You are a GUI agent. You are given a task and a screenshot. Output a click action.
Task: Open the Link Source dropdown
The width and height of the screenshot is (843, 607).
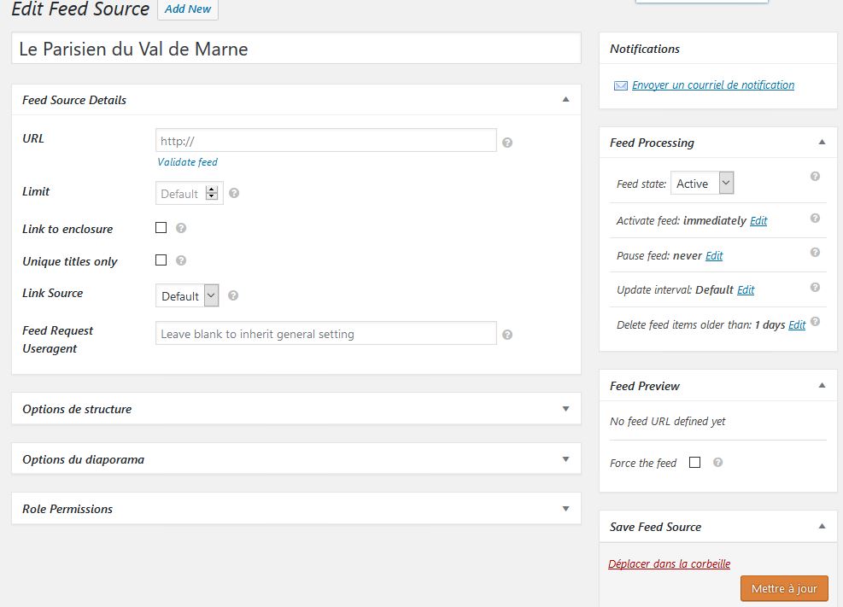[x=187, y=296]
